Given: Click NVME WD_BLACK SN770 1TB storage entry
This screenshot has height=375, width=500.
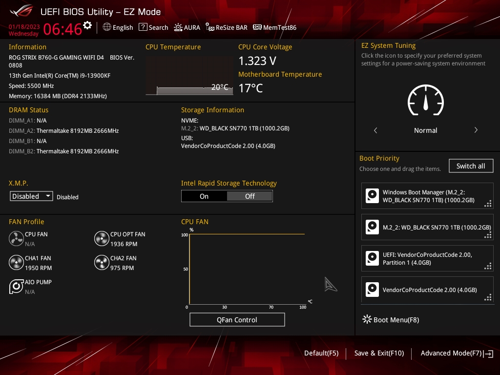Looking at the screenshot, I should [x=235, y=128].
